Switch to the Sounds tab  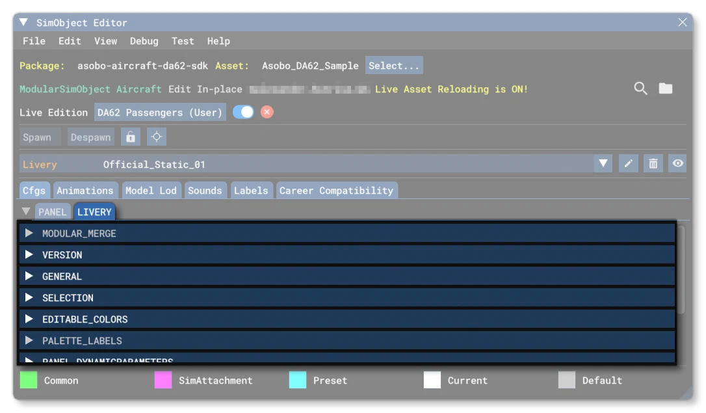pyautogui.click(x=205, y=191)
